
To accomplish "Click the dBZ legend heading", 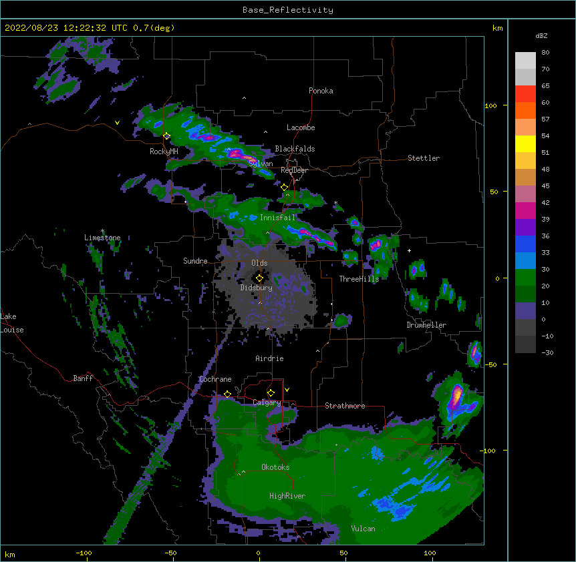I will point(541,35).
